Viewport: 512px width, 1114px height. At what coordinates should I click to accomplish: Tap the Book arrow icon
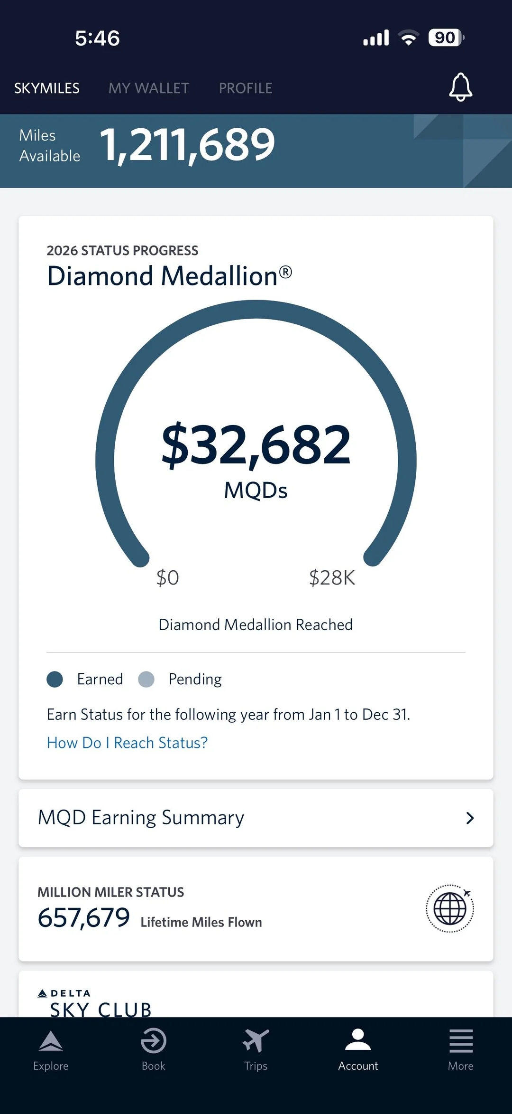click(x=153, y=1041)
